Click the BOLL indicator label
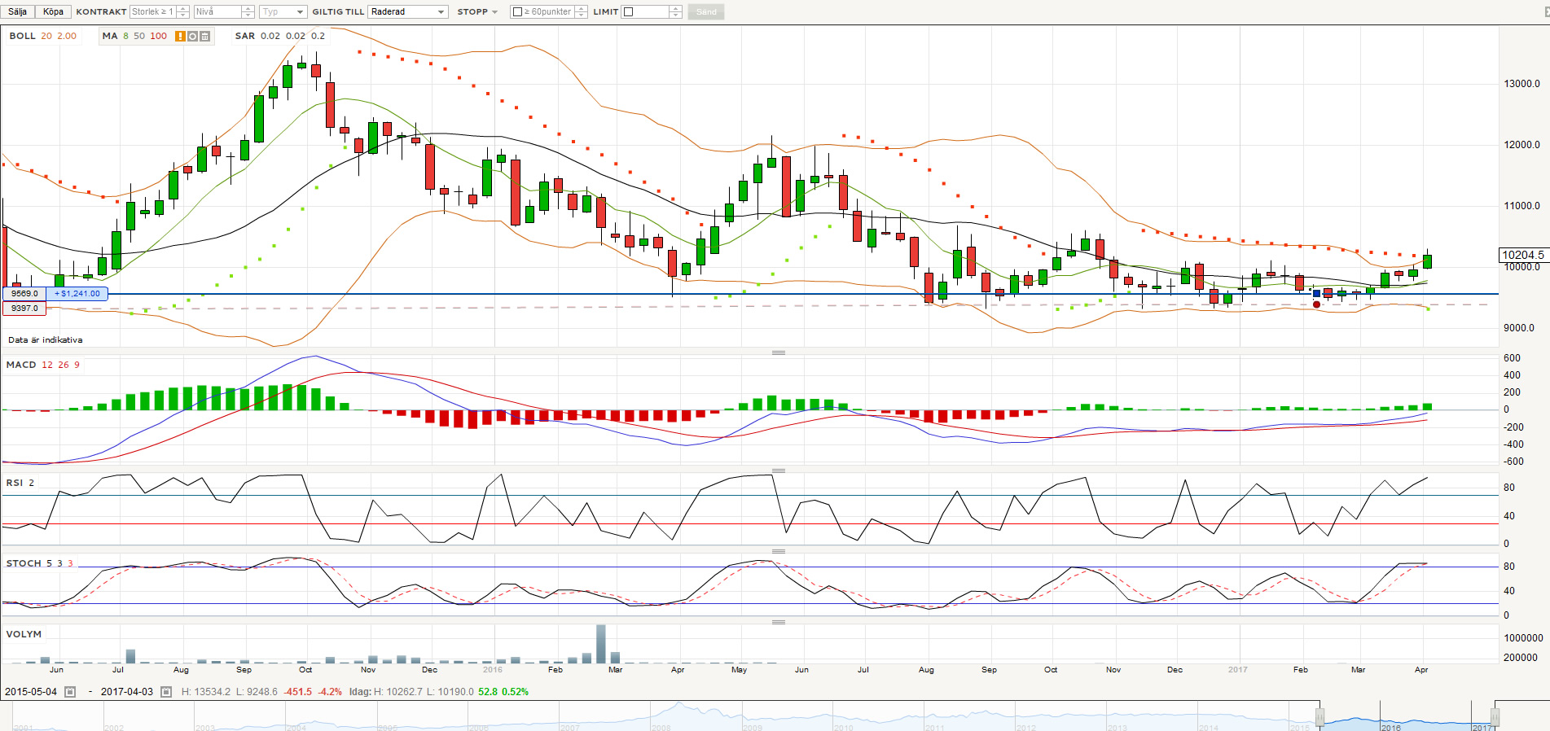 point(23,36)
